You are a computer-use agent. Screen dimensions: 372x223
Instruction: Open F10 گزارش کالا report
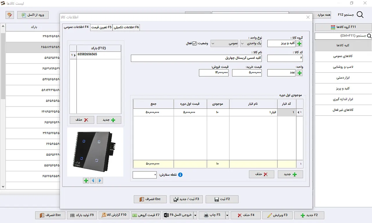(x=114, y=215)
